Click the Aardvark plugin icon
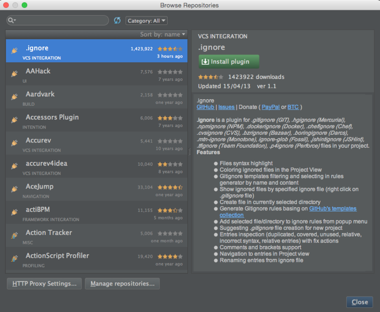380x312 pixels. (15, 97)
